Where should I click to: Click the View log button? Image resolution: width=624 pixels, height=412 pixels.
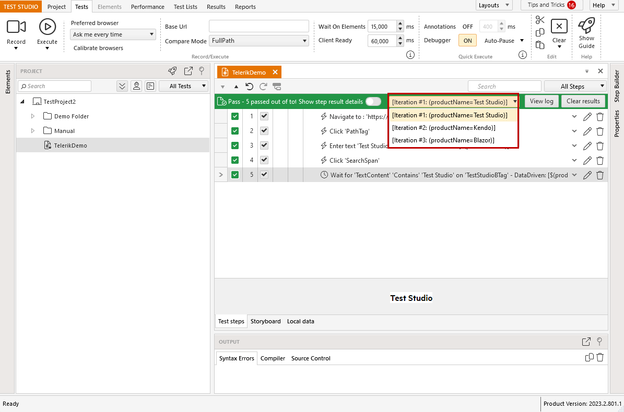(541, 101)
